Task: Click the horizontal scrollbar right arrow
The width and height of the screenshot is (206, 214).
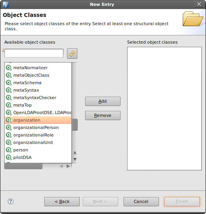Action: [68, 166]
